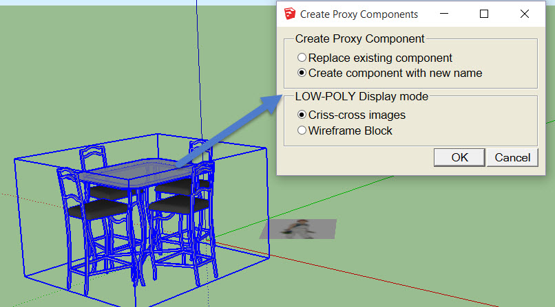Click the blue vertical axis line
The height and width of the screenshot is (307, 555).
point(198,69)
